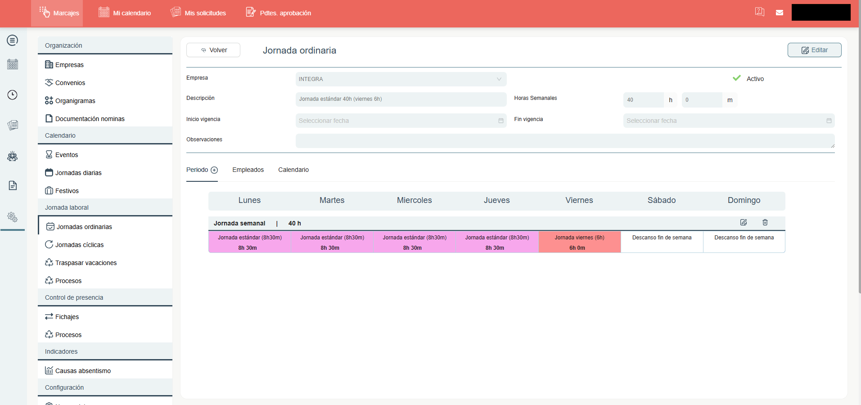Toggle the left sidebar hamburger menu icon

tap(13, 40)
